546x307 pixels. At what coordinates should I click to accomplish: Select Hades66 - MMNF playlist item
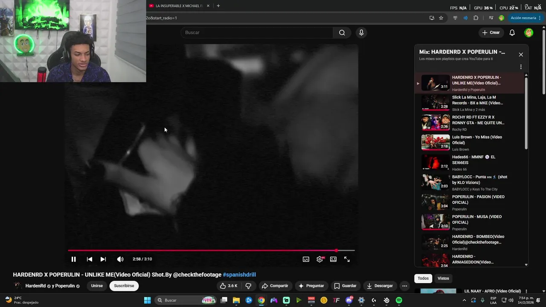pos(469,163)
